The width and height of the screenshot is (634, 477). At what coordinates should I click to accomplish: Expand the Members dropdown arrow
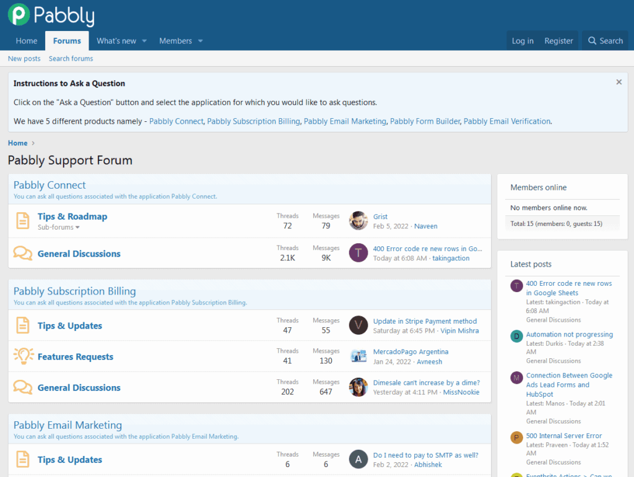(x=200, y=41)
